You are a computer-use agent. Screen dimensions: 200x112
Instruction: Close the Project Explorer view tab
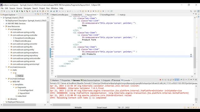17,15
